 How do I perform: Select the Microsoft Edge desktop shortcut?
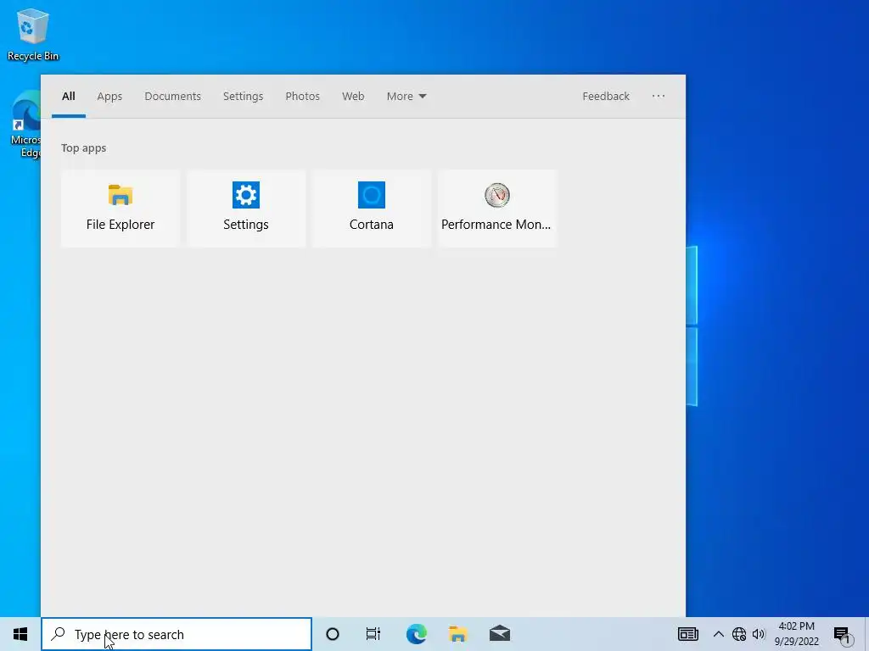click(x=25, y=125)
